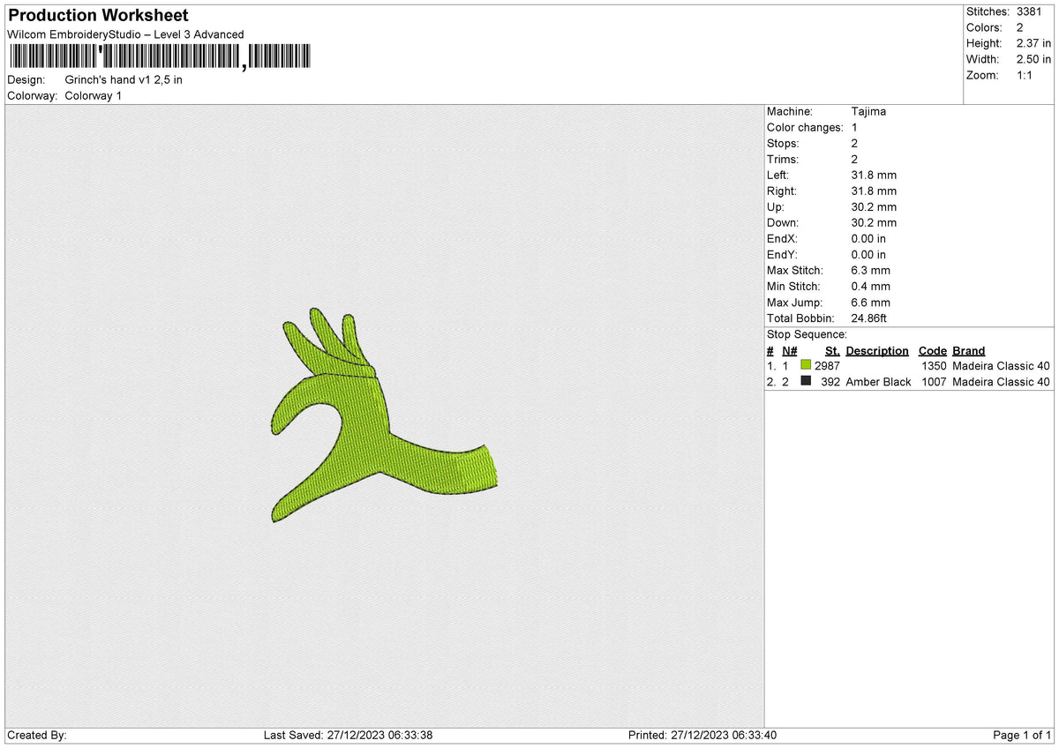Viewport: 1059px width, 748px height.
Task: Select the 'Production Worksheet' title
Action: [97, 15]
